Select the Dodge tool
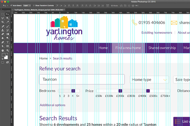This screenshot has width=190, height=126. coord(8,38)
